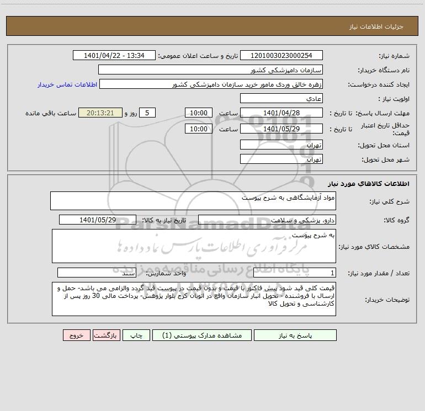Open مشاهده مدارک پیوستی (1) button
The image size is (425, 411).
[201, 335]
